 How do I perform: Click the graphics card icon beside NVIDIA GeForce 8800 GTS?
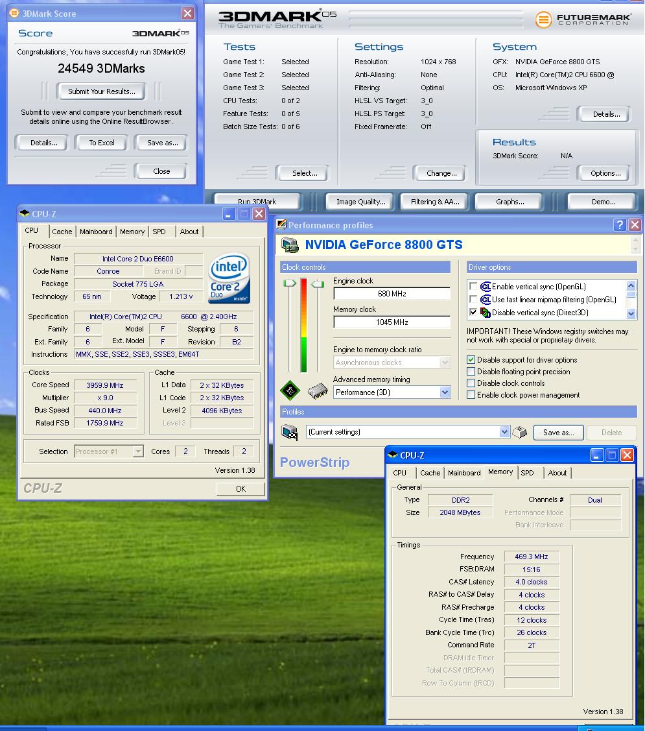click(290, 245)
